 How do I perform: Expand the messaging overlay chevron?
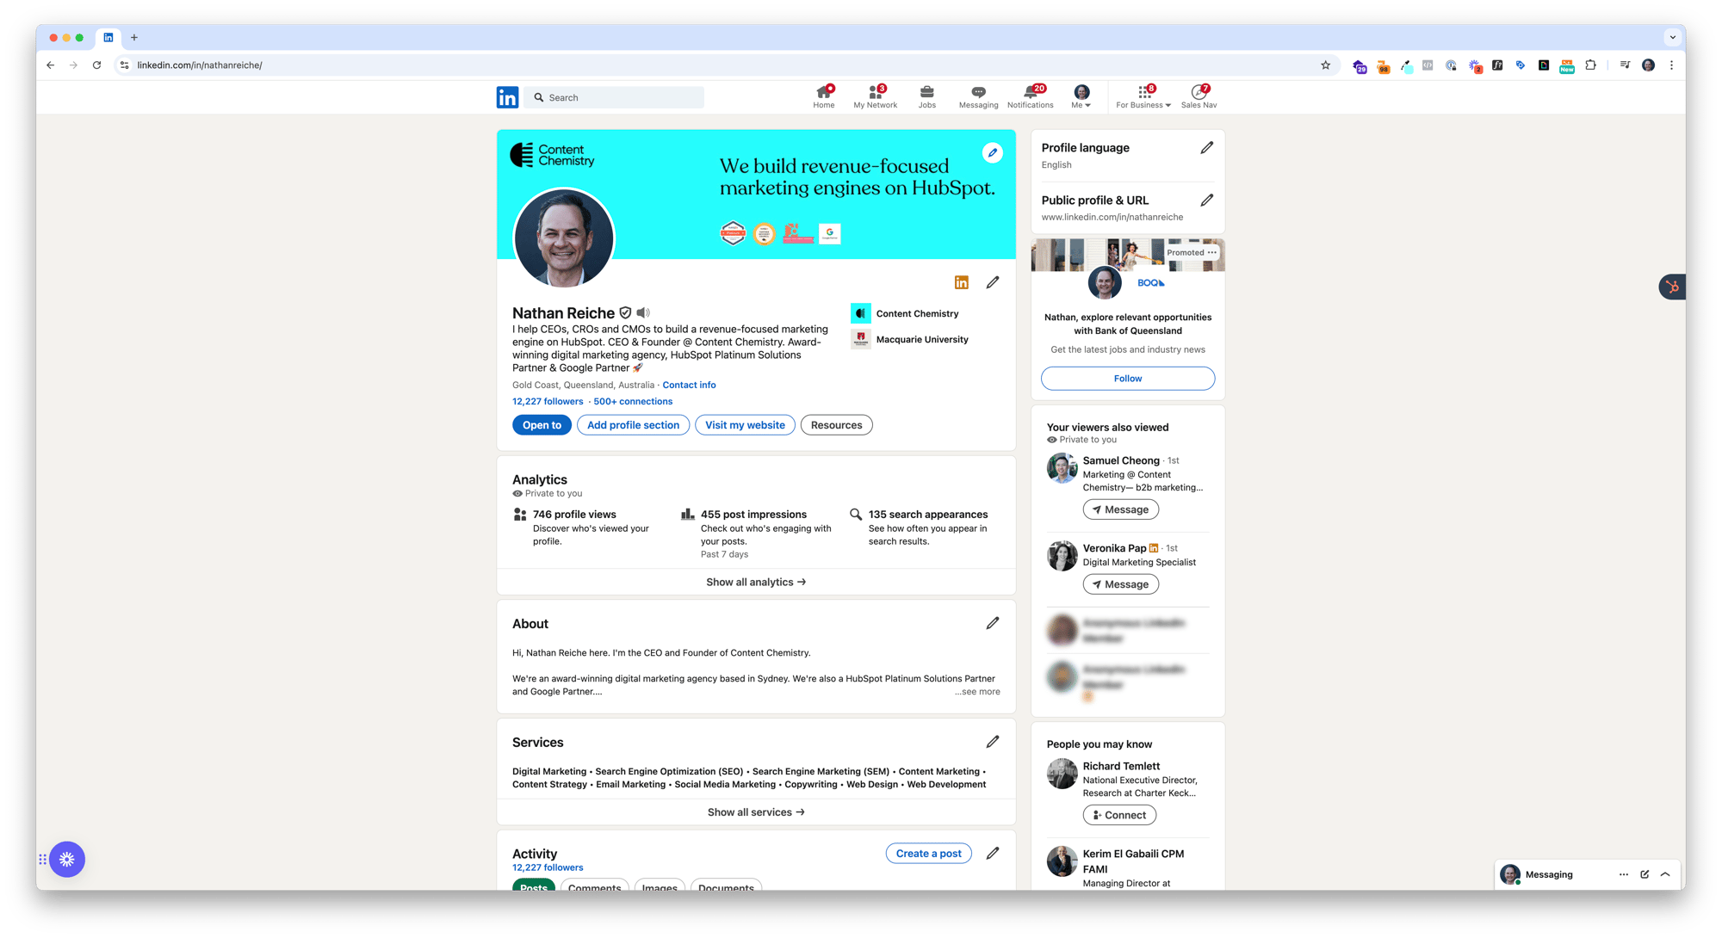point(1665,874)
